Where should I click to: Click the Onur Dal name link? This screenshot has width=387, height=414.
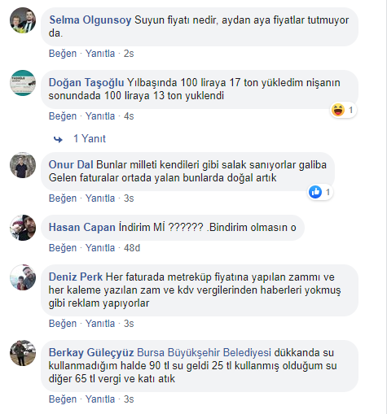pos(71,165)
